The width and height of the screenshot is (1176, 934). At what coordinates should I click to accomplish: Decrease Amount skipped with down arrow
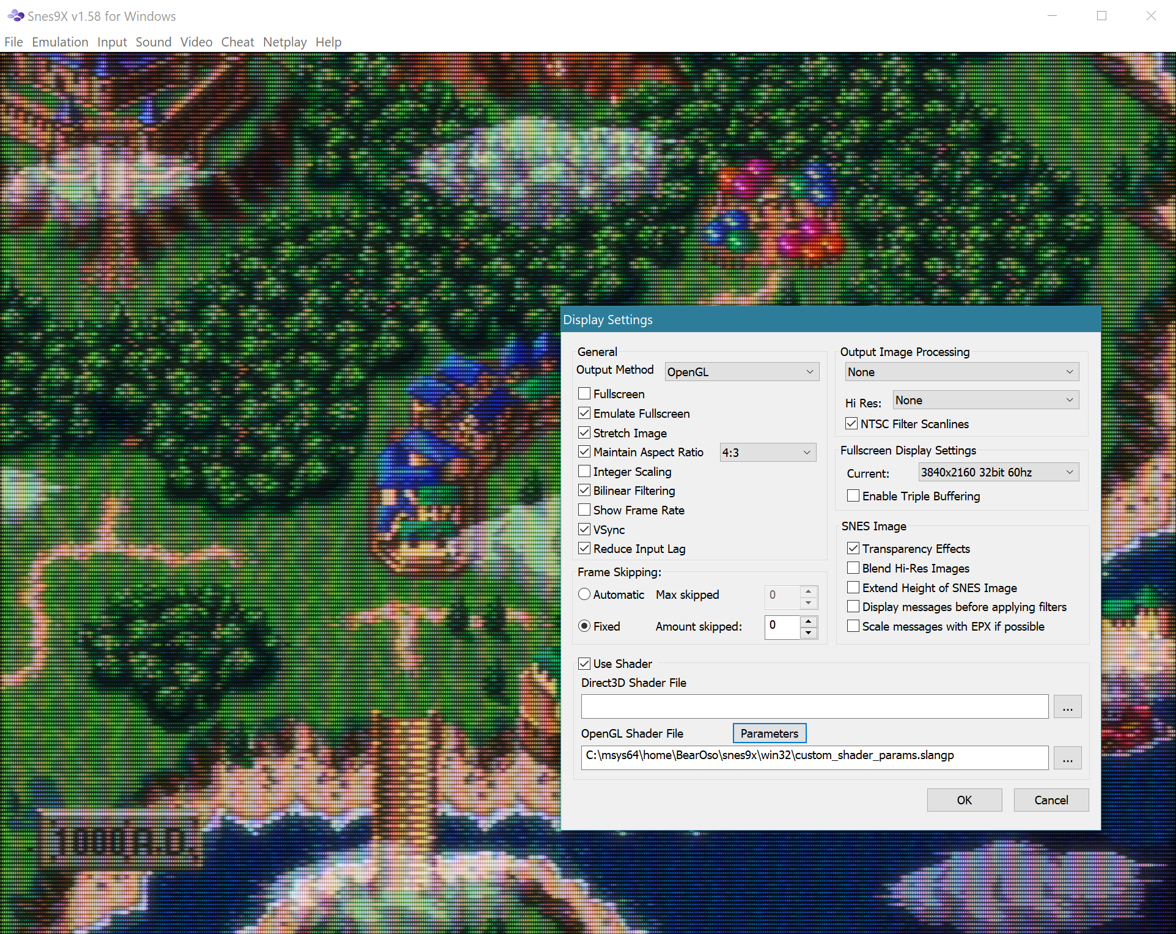coord(809,633)
